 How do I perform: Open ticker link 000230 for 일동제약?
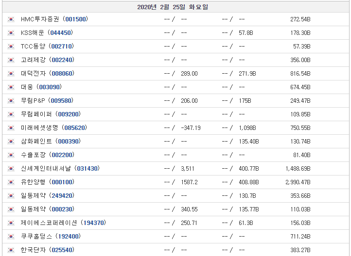pos(62,209)
